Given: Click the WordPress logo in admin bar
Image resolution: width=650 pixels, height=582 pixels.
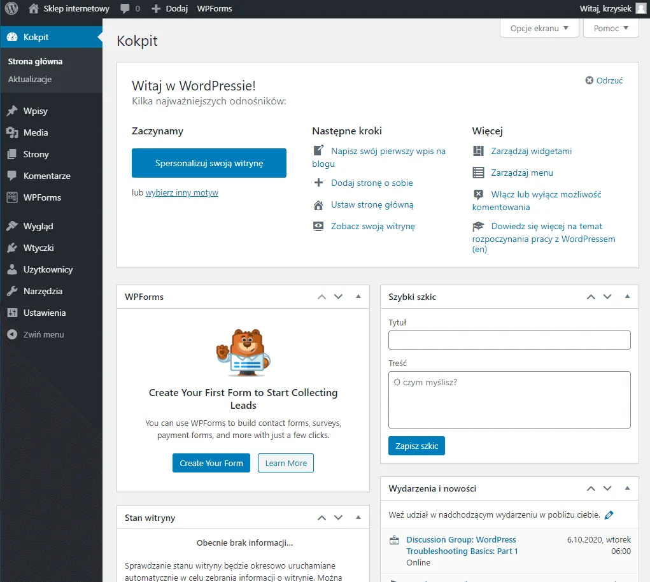Looking at the screenshot, I should [x=11, y=8].
